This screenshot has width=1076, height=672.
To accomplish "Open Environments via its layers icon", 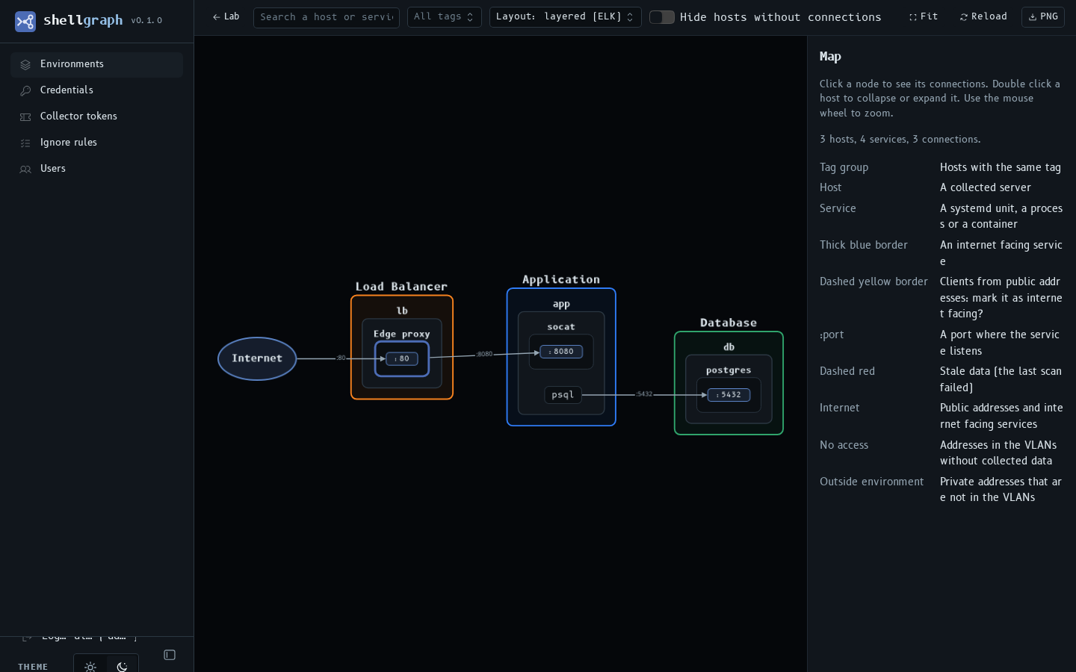I will 25,65.
